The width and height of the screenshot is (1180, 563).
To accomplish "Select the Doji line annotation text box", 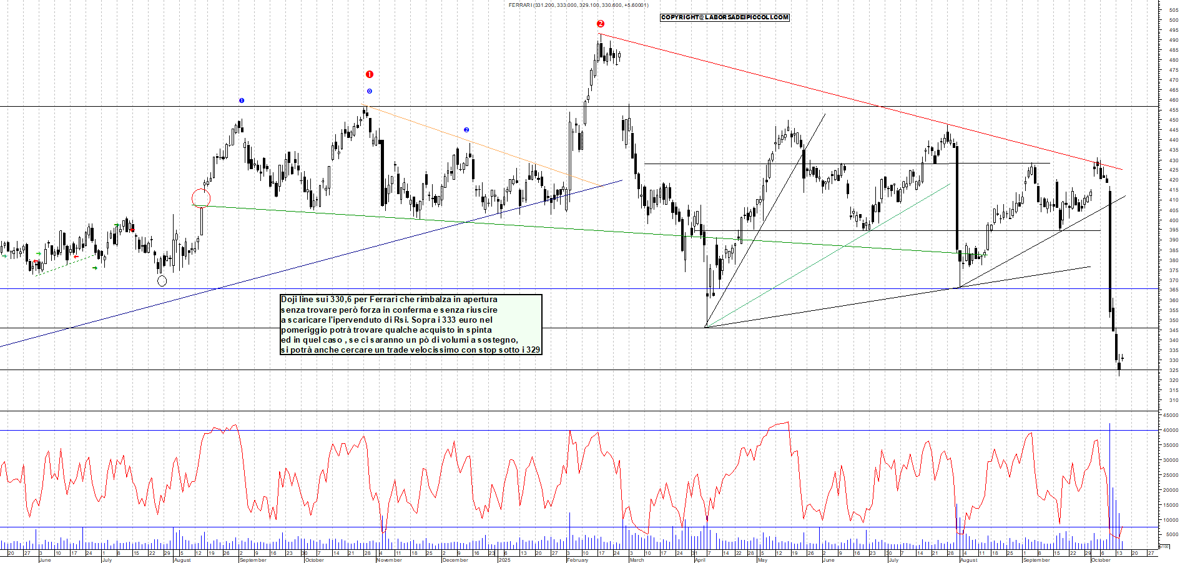I will click(x=411, y=325).
